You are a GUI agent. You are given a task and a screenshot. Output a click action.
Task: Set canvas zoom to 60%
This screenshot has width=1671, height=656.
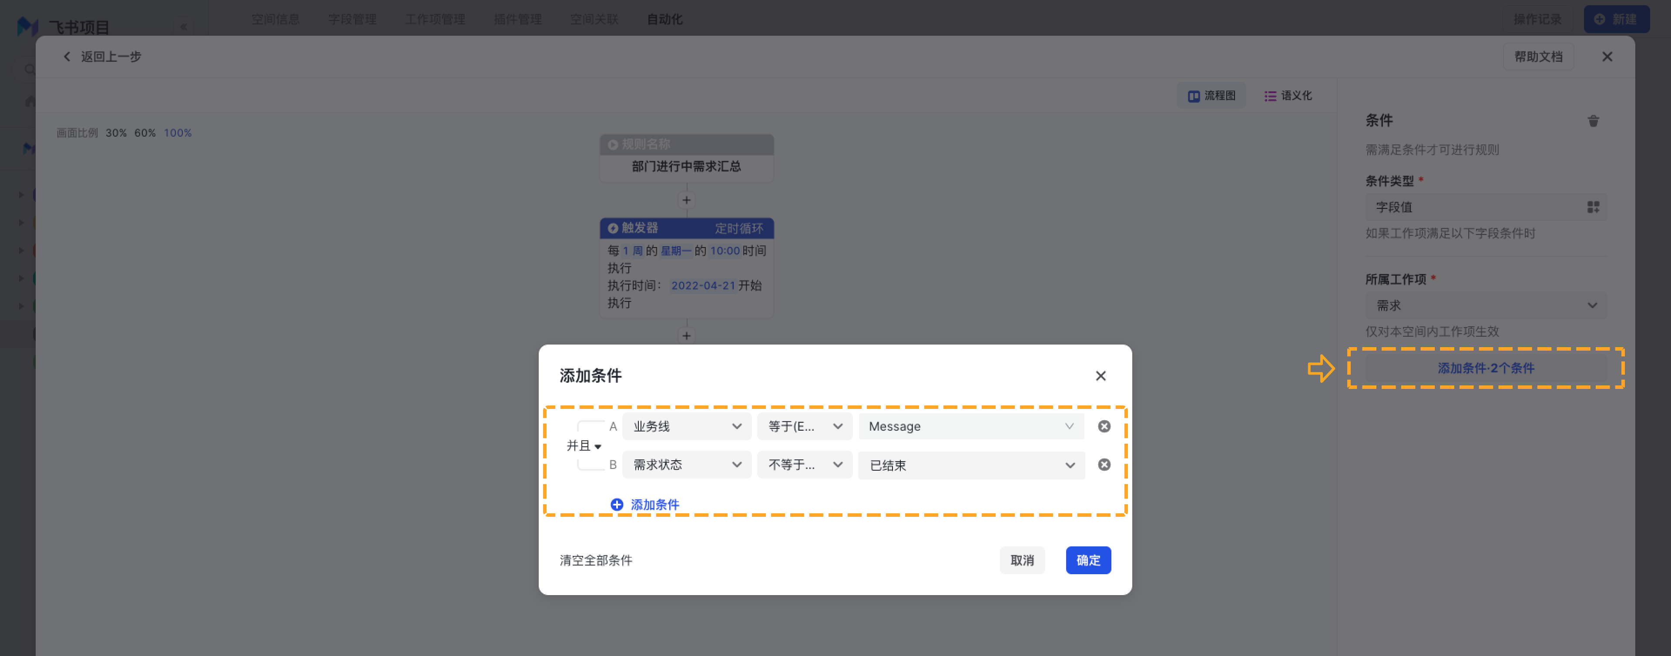[144, 133]
